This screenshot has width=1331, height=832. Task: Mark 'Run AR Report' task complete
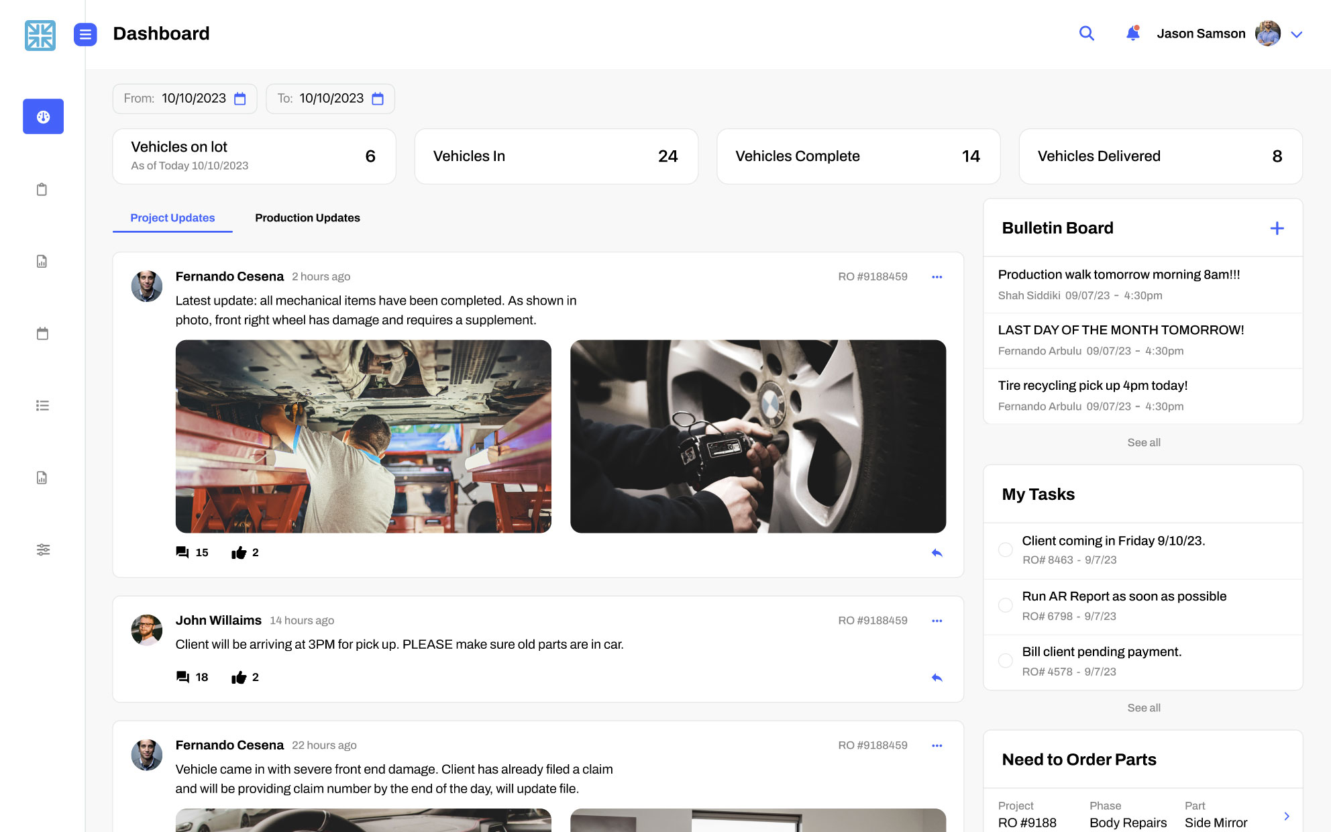tap(1005, 605)
